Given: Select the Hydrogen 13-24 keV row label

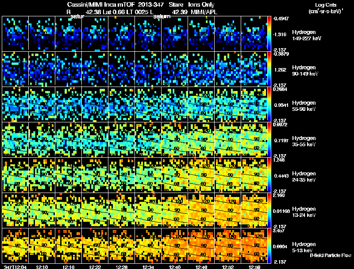Looking at the screenshot, I should click(304, 212).
